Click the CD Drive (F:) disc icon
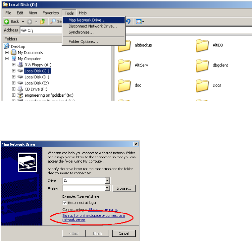The height and width of the screenshot is (241, 252). pyautogui.click(x=20, y=89)
